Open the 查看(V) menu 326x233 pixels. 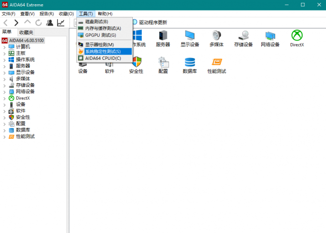(27, 14)
